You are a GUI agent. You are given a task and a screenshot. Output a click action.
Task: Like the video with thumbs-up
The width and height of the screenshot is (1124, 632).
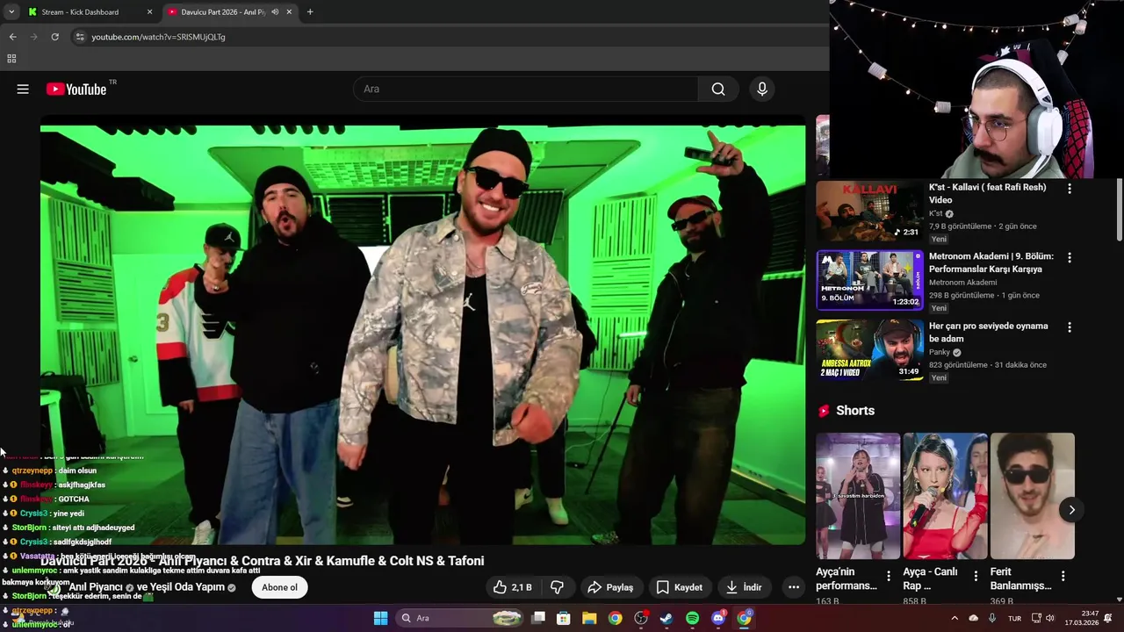512,587
